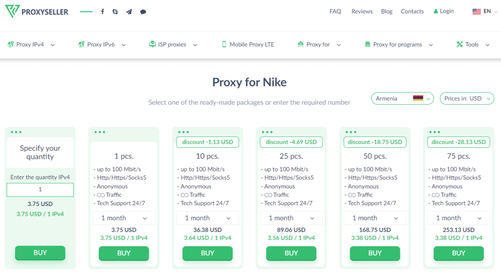
Task: Open the Blog page
Action: tap(387, 12)
